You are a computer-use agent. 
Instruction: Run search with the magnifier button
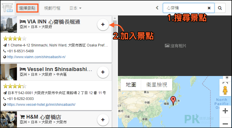[x=220, y=8]
